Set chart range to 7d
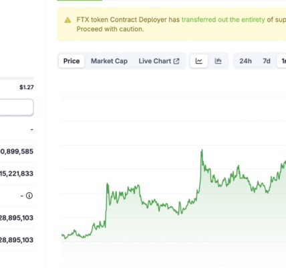Image resolution: width=286 pixels, height=268 pixels. pos(267,61)
